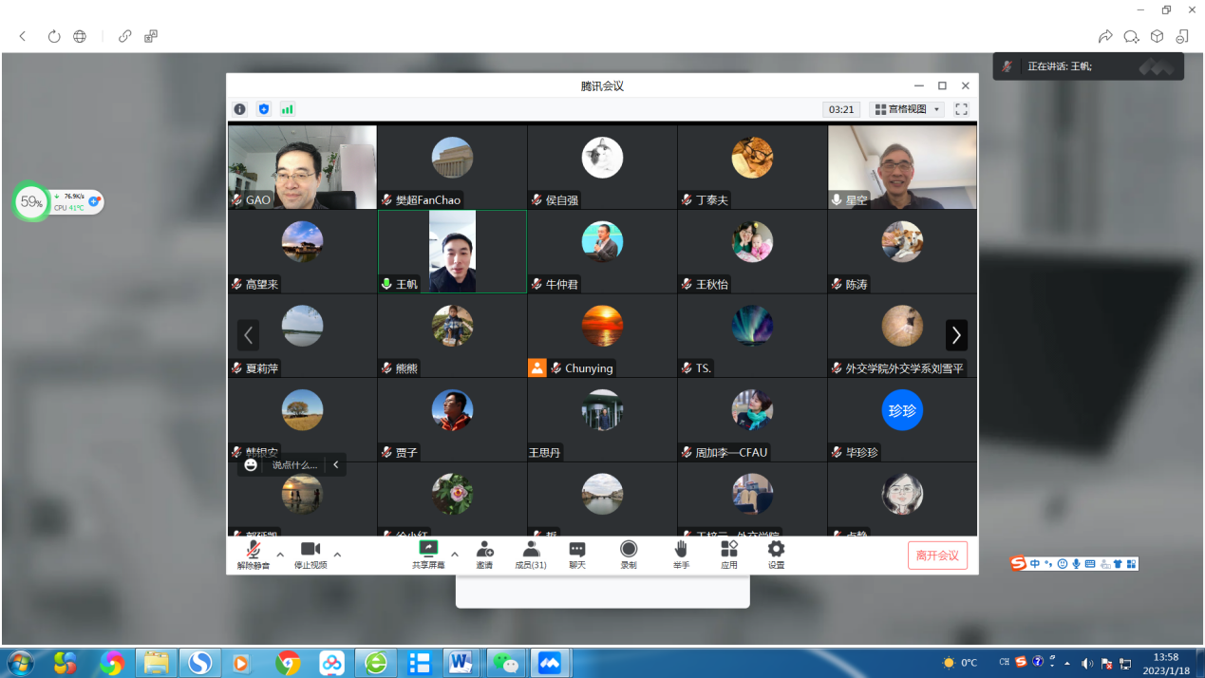Turn off camera with 停止视频
This screenshot has width=1205, height=678.
tap(311, 555)
